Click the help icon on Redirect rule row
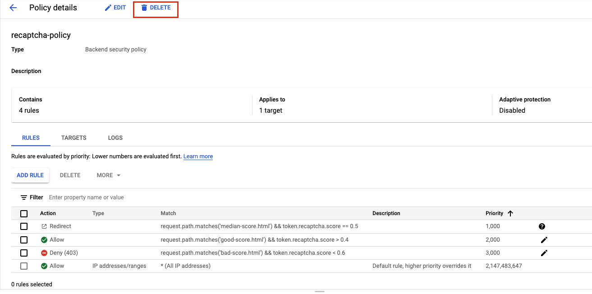This screenshot has height=294, width=592. pos(542,226)
